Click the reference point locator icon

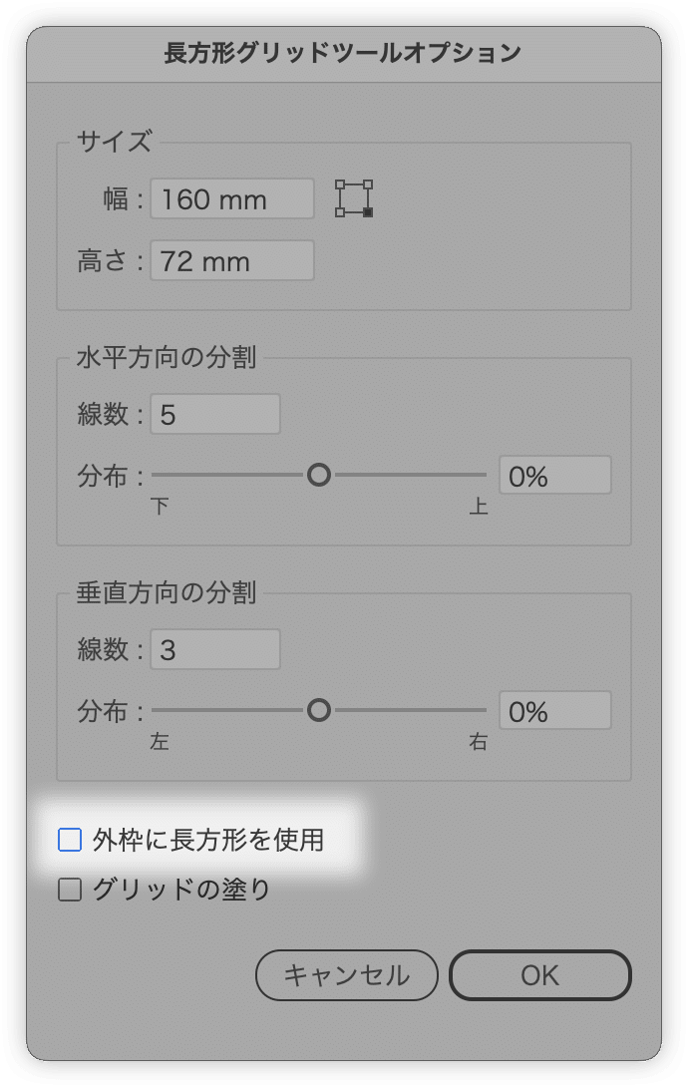[x=354, y=198]
